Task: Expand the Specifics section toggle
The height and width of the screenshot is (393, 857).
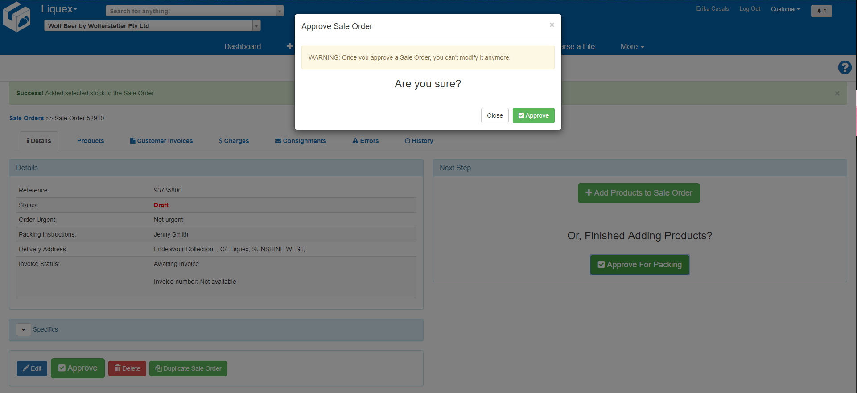Action: click(24, 330)
